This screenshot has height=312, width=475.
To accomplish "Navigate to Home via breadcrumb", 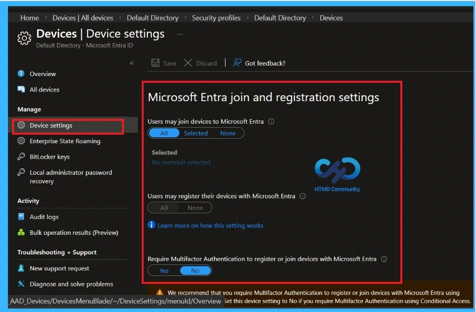I will coord(29,18).
